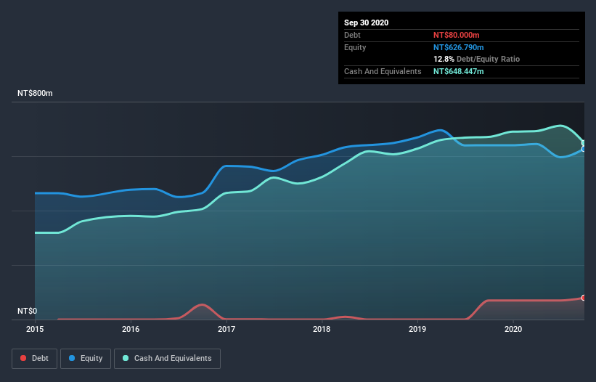The image size is (596, 382).
Task: Click the red Debt end-point marker
Action: coord(584,298)
